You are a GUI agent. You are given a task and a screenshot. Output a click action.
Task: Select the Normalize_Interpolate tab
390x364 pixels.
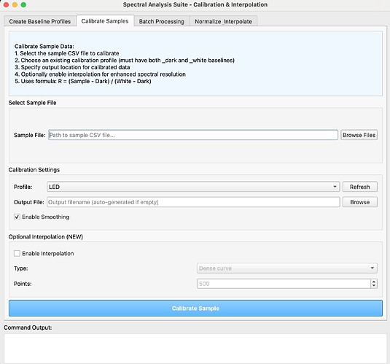pyautogui.click(x=223, y=21)
